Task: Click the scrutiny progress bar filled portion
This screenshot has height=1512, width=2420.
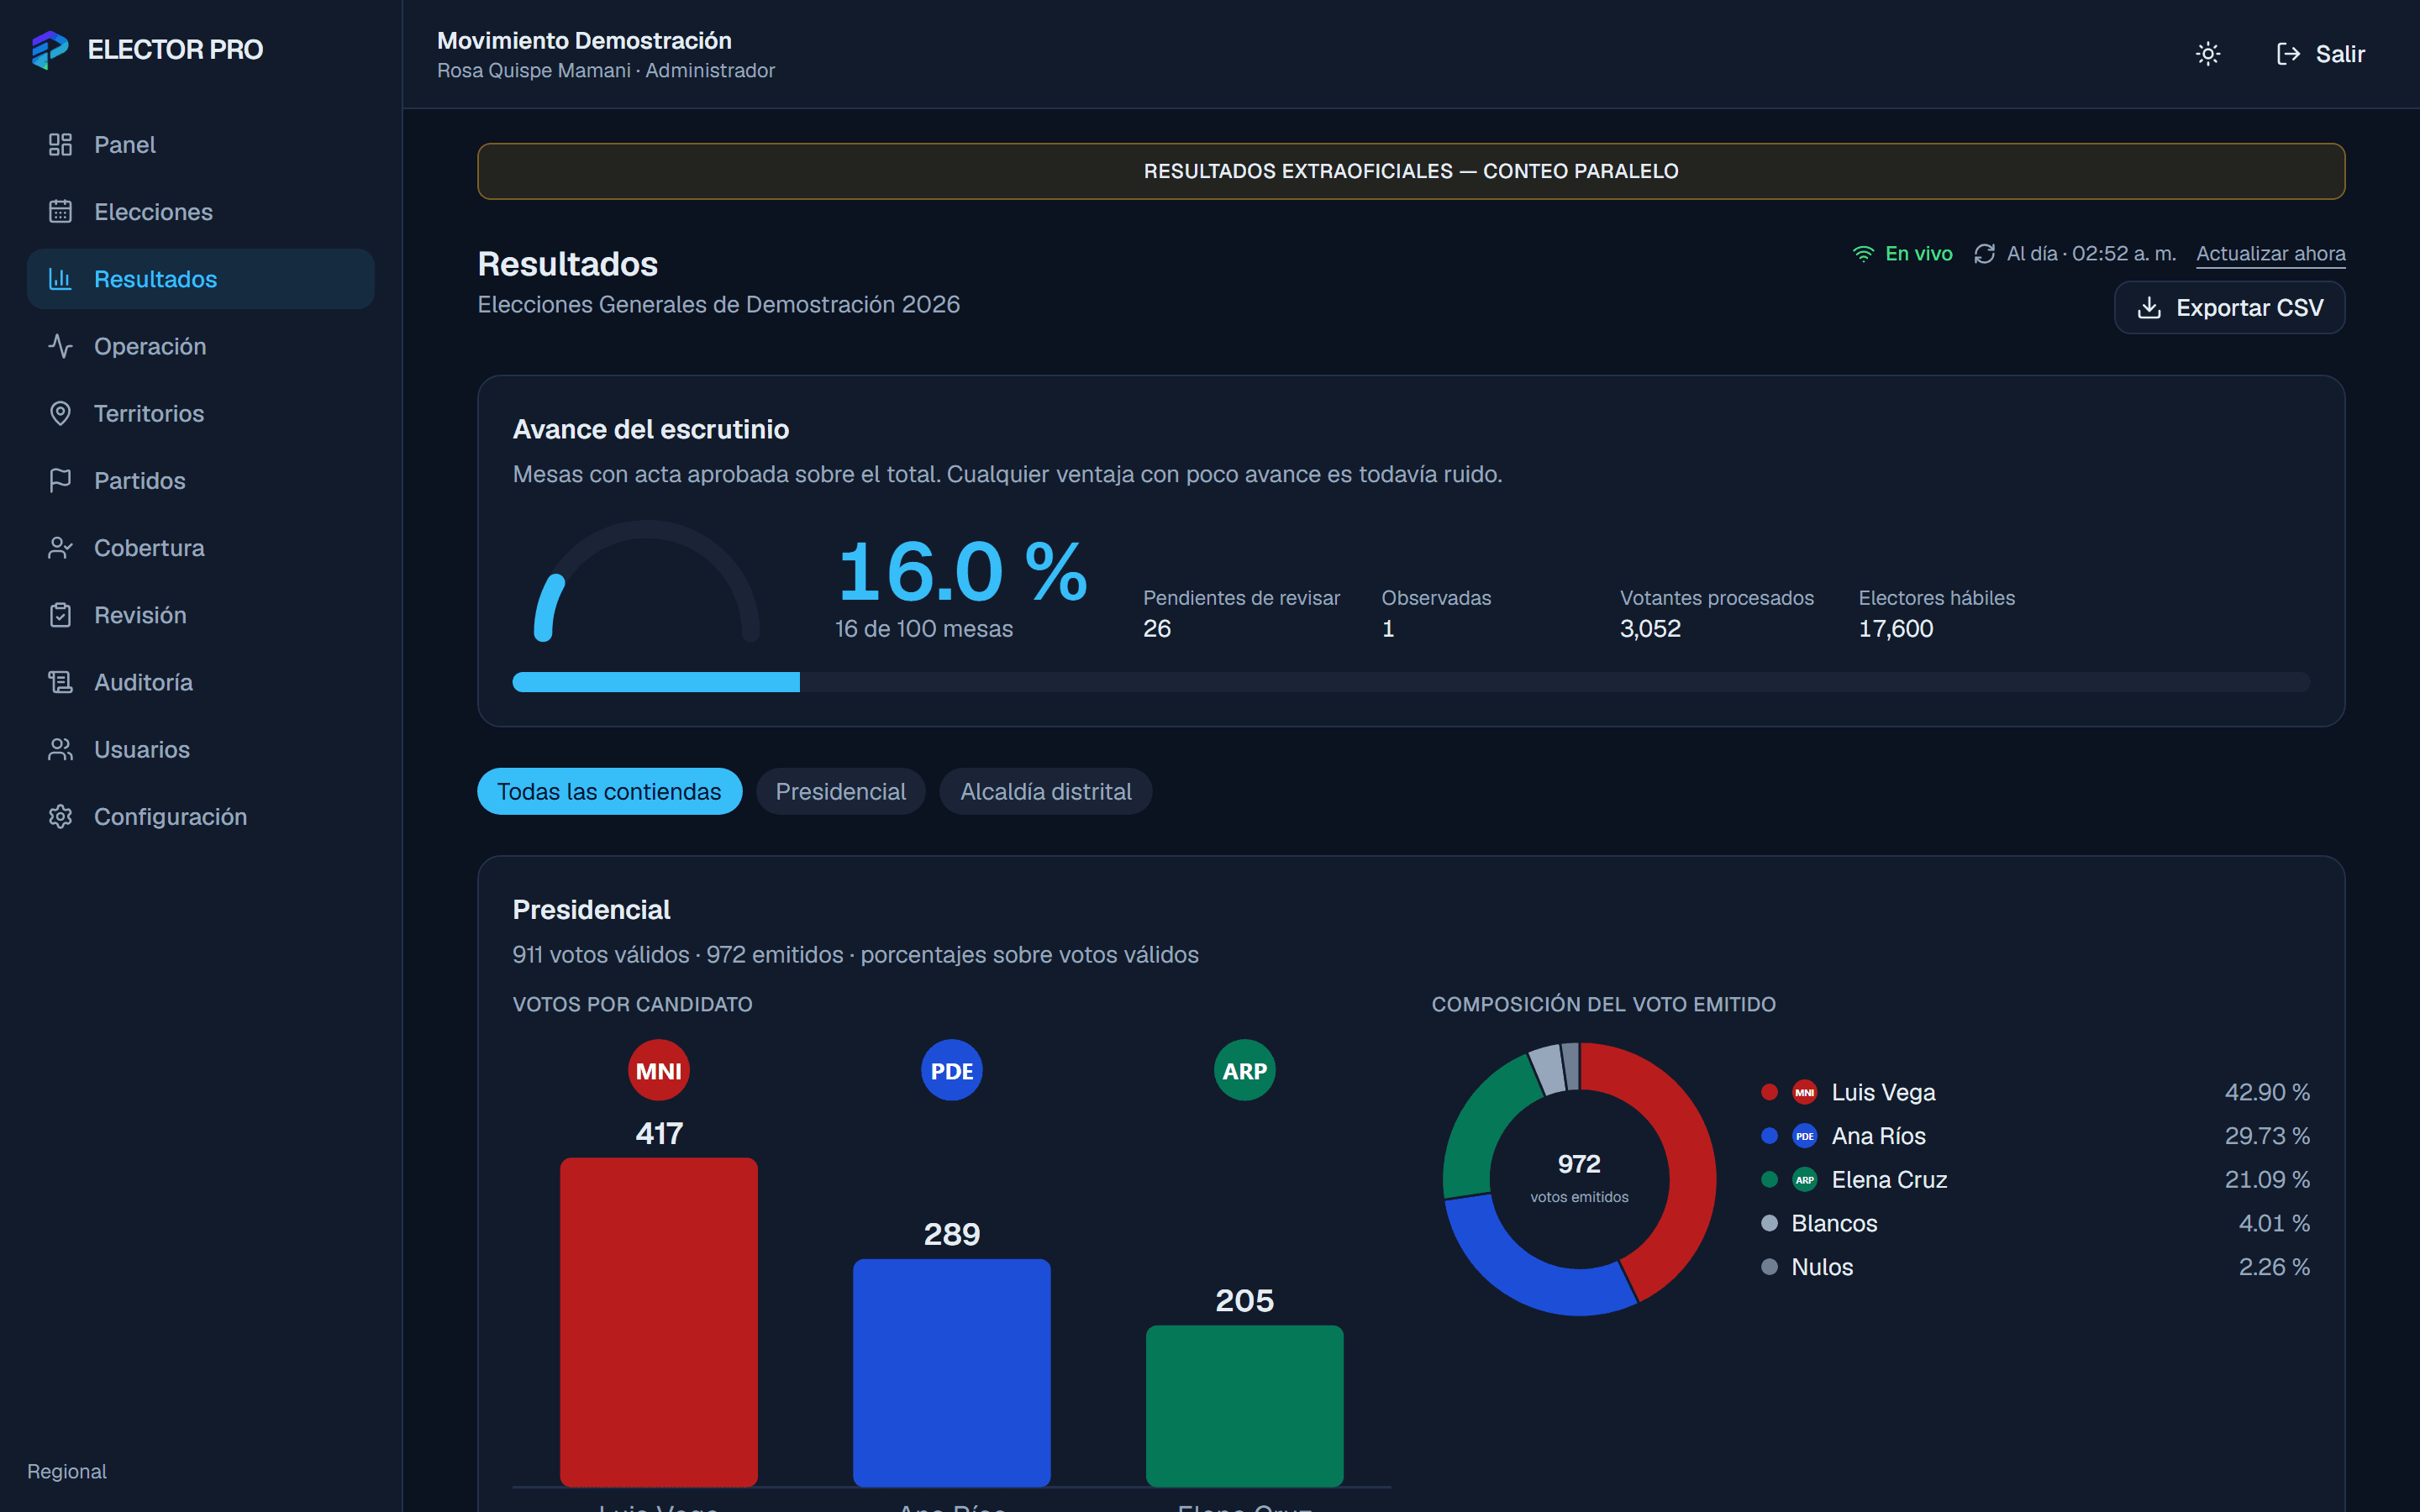Action: (x=656, y=682)
